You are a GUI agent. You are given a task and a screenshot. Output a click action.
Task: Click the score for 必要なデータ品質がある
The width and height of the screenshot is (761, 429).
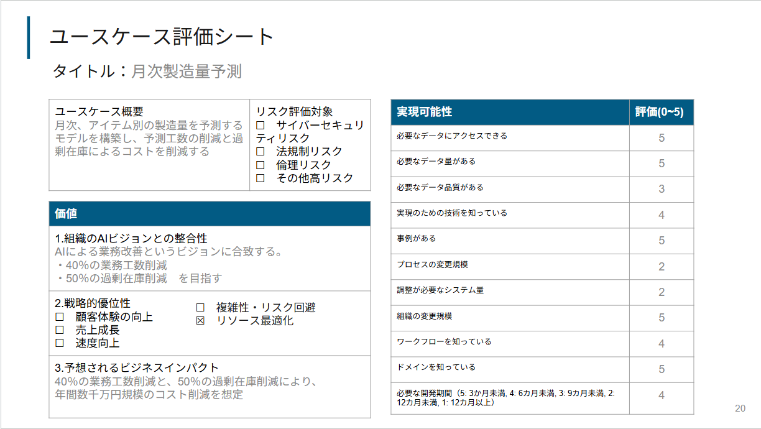662,189
